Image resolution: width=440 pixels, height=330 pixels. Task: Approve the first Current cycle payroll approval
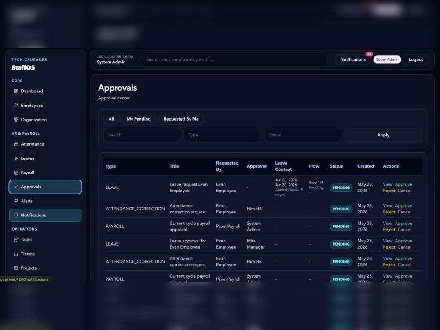(x=403, y=224)
